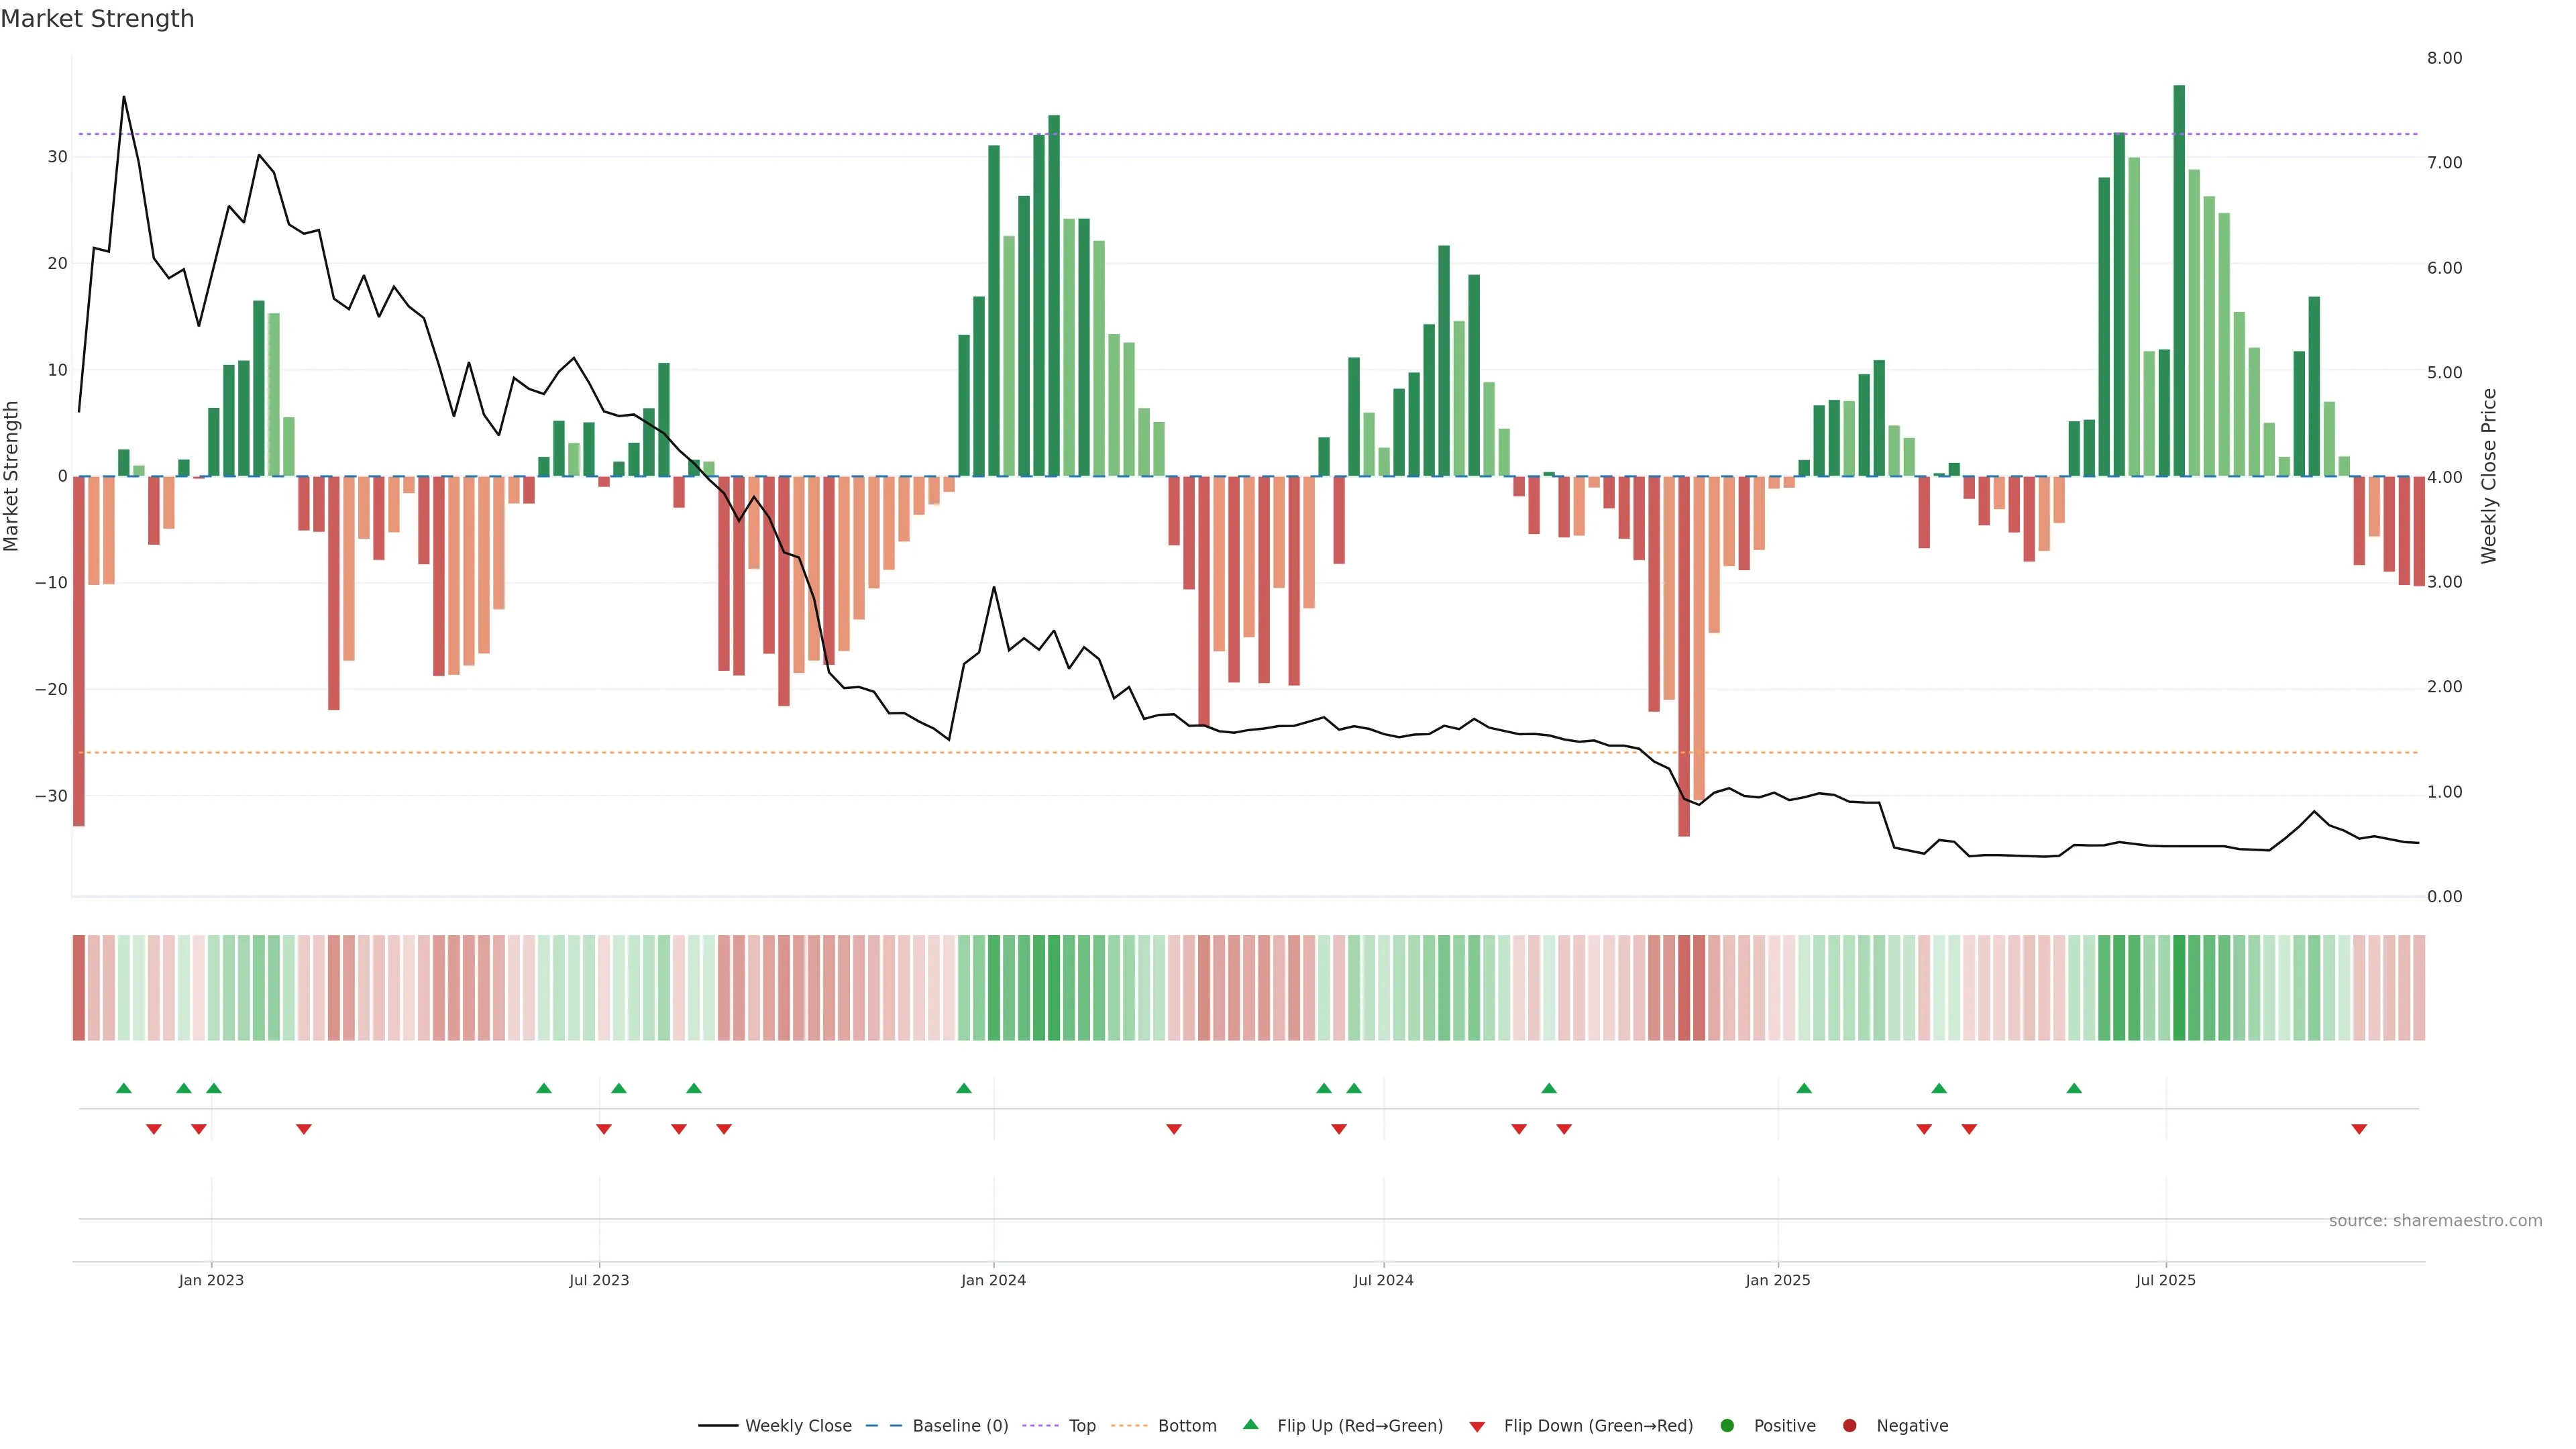
Task: Click the leftmost green flip-up triangle marker
Action: pos(124,1088)
